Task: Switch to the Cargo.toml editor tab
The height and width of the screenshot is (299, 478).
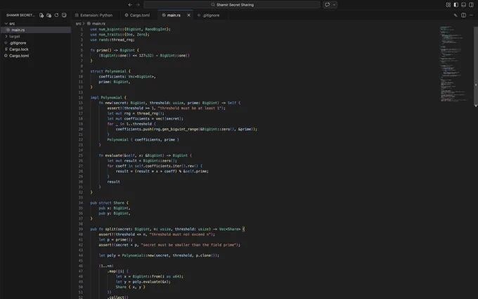Action: point(137,15)
